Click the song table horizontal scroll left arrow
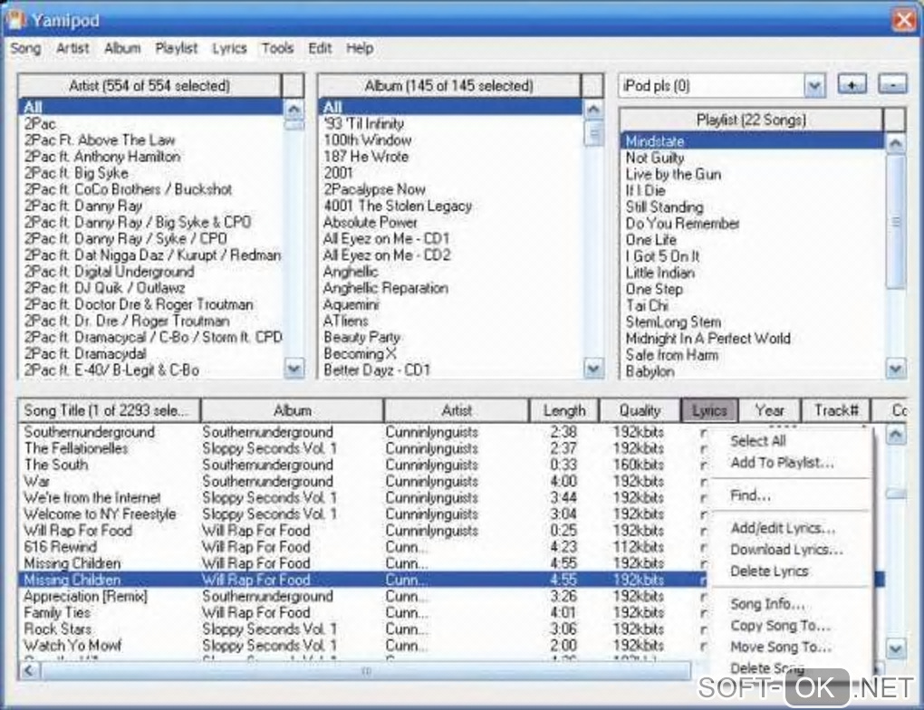Screen dimensions: 924x710 pos(30,670)
